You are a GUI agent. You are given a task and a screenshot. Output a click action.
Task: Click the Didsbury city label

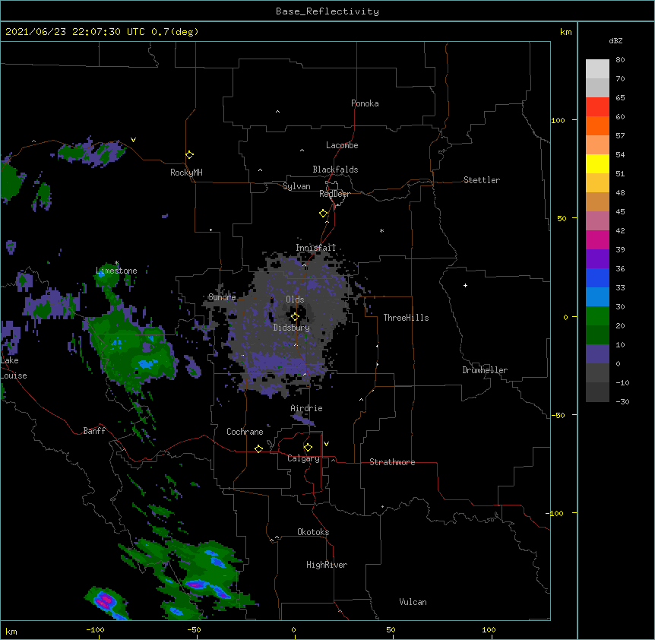click(x=292, y=328)
